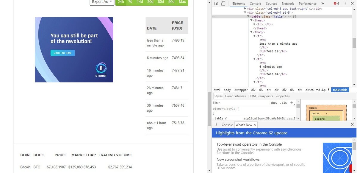Toggle the :hov element state panel
Viewport: 357px width, 173px height.
274,103
